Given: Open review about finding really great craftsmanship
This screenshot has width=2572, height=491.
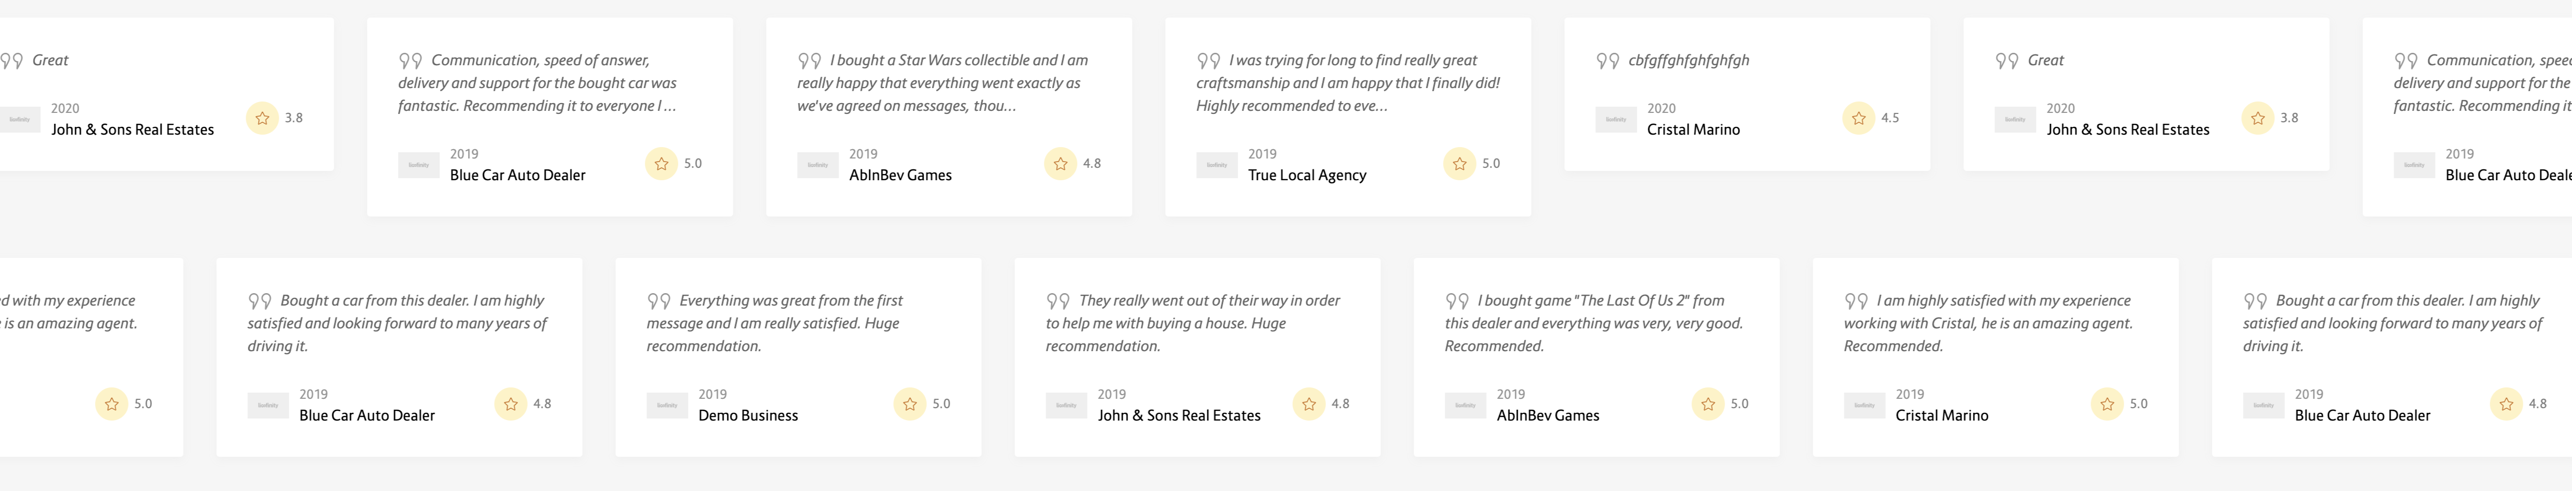Looking at the screenshot, I should (1348, 83).
